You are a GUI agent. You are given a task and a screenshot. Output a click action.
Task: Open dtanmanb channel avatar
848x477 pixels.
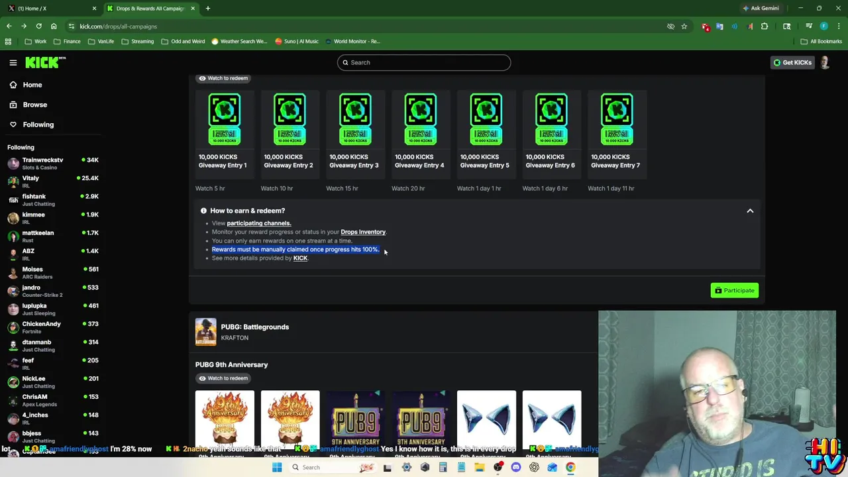[x=13, y=345]
